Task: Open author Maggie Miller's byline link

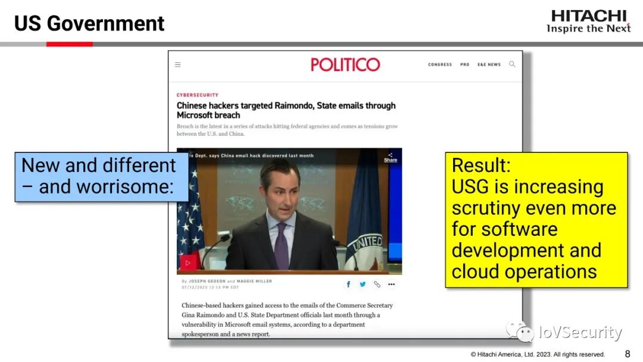Action: pyautogui.click(x=254, y=281)
